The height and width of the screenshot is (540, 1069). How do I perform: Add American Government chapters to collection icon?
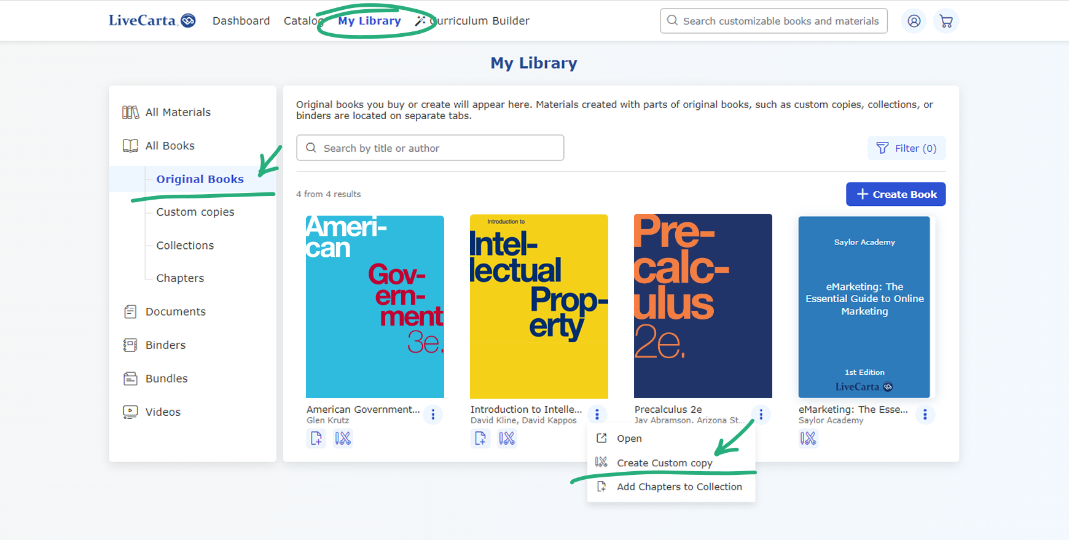coord(316,438)
